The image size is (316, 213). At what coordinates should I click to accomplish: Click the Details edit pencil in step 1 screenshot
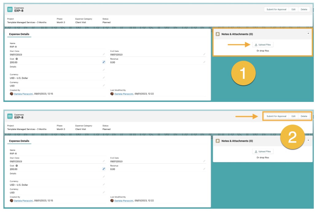pyautogui.click(x=104, y=70)
